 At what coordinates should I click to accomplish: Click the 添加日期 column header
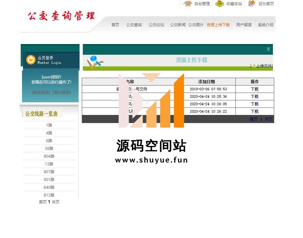(x=206, y=82)
